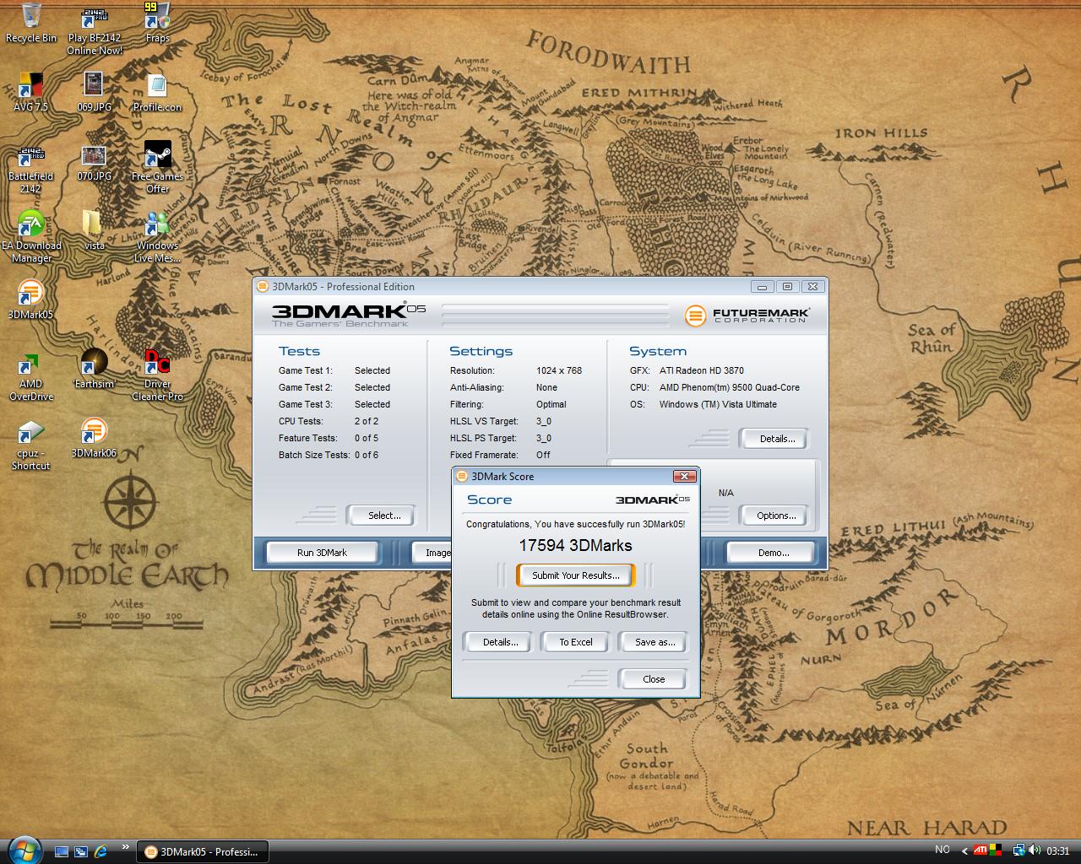Show hidden system tray icons arrow
1081x864 pixels.
tap(964, 851)
